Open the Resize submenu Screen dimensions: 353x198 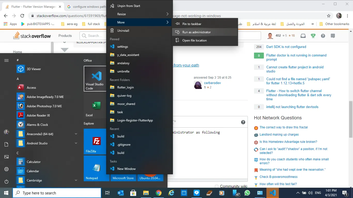pos(140,14)
